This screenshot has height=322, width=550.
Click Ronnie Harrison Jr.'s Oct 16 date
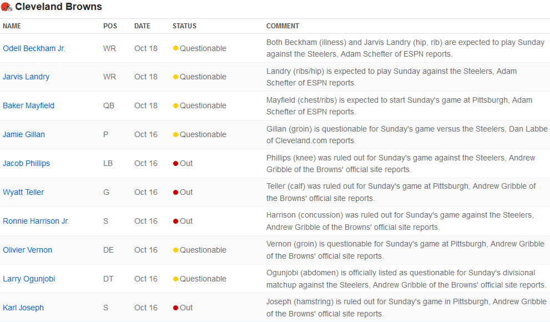click(x=146, y=221)
